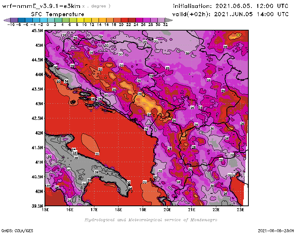Click the '40N' latitude label
Image resolution: width=302 pixels, height=233 pixels.
click(x=39, y=192)
